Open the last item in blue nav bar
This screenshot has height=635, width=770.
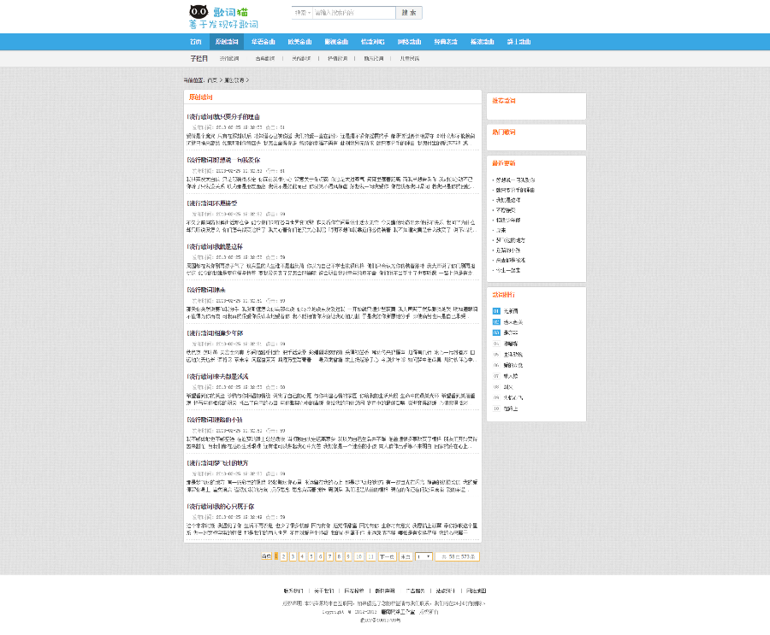pyautogui.click(x=519, y=42)
